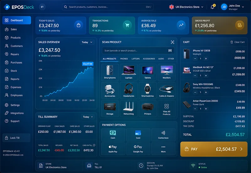The width and height of the screenshot is (251, 173).
Task: Open the Headphones category tile
Action: pyautogui.click(x=129, y=90)
